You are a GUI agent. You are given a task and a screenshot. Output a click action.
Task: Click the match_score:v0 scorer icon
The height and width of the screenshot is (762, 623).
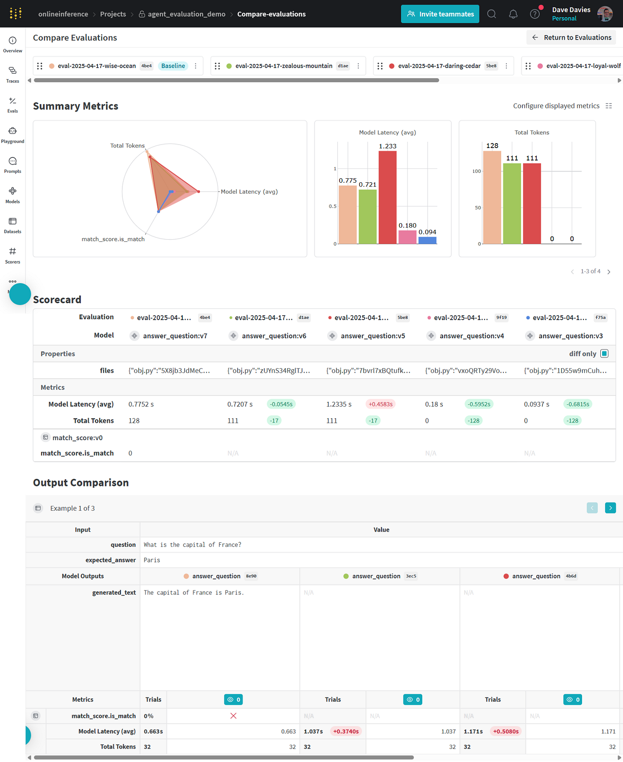45,437
